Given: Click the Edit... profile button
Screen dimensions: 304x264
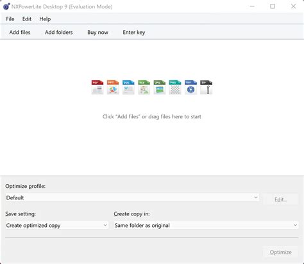Looking at the screenshot, I should pos(281,199).
